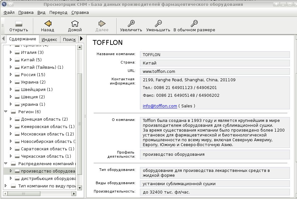Image resolution: width=297 pixels, height=199 pixels.
Task: Expand the Китай (5) tree node
Action: click(x=11, y=60)
